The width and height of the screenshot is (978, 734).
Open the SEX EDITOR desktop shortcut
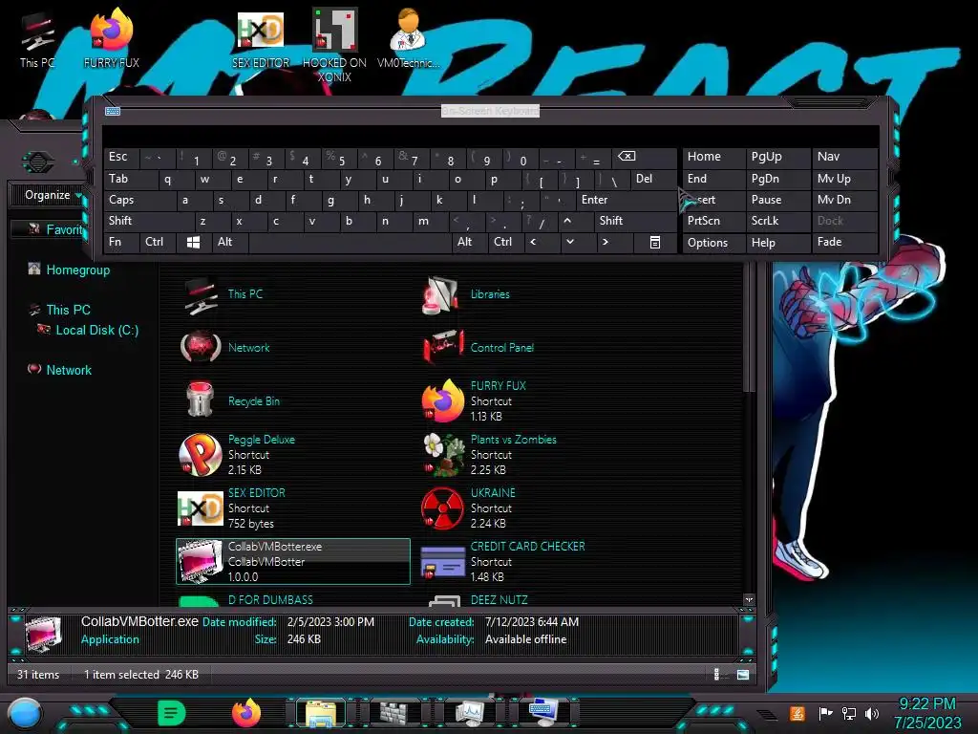coord(261,40)
